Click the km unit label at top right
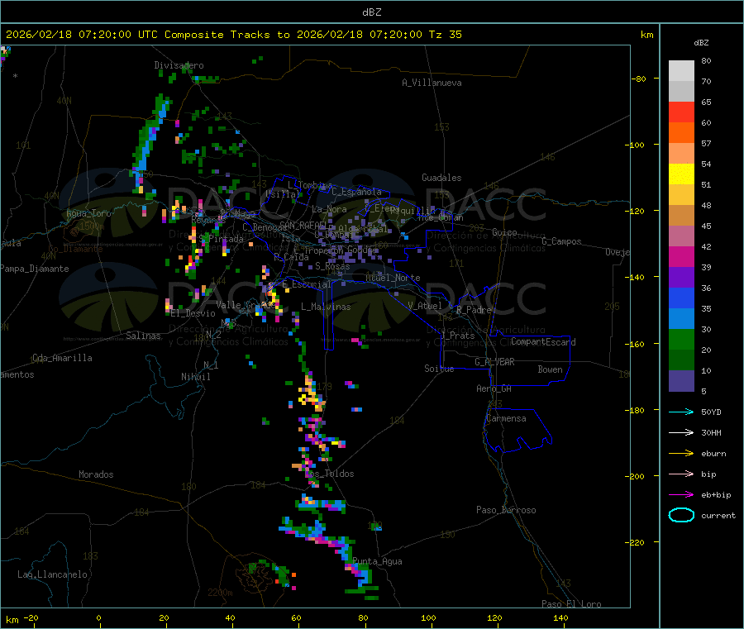Viewport: 744px width, 629px height. 646,35
